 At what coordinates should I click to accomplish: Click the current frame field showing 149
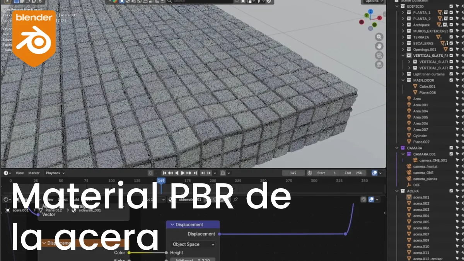(x=293, y=173)
